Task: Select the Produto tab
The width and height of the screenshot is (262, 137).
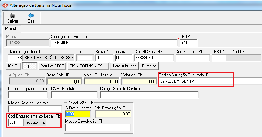Action: click(x=12, y=29)
